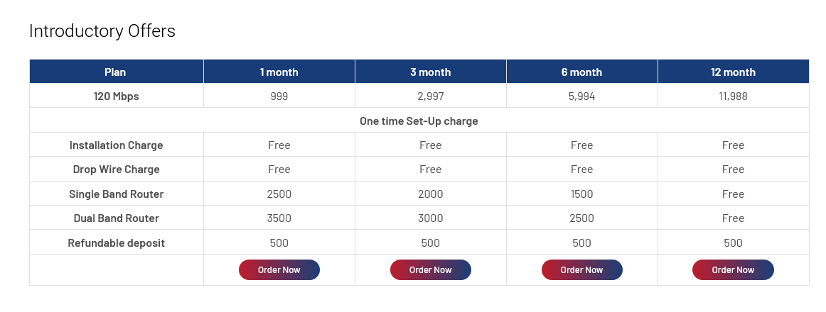Screen dimensions: 826x312
Task: Select the 3 month column header
Action: point(430,72)
